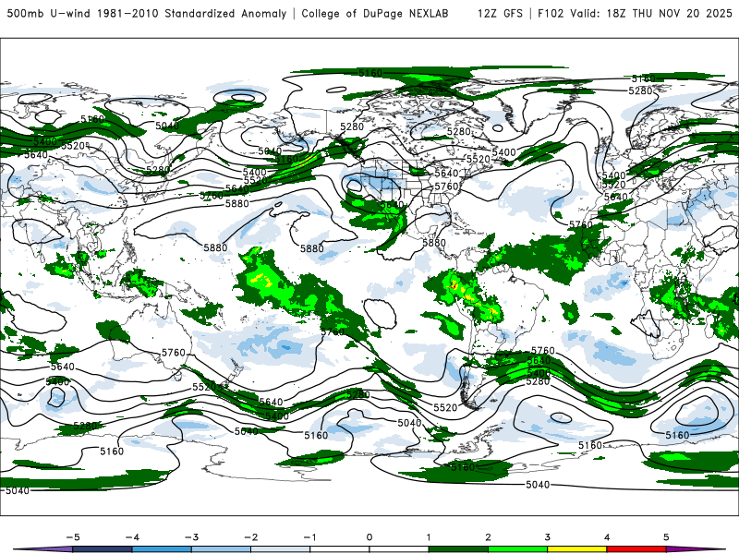
Task: Click the '500mb U-wind 1981-2010 Standardized Anomaly' title
Action: [x=147, y=14]
